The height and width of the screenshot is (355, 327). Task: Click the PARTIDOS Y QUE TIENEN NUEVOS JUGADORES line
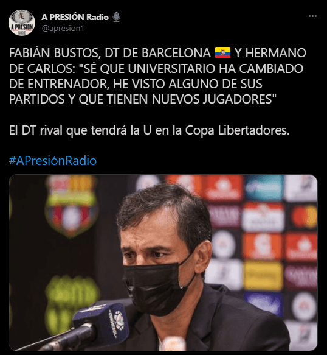click(143, 99)
